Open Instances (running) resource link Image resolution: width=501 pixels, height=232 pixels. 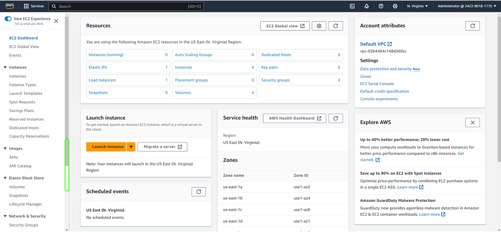106,55
